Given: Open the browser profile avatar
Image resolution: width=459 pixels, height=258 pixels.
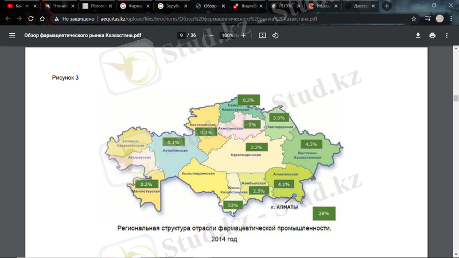Looking at the screenshot, I should click(x=439, y=19).
